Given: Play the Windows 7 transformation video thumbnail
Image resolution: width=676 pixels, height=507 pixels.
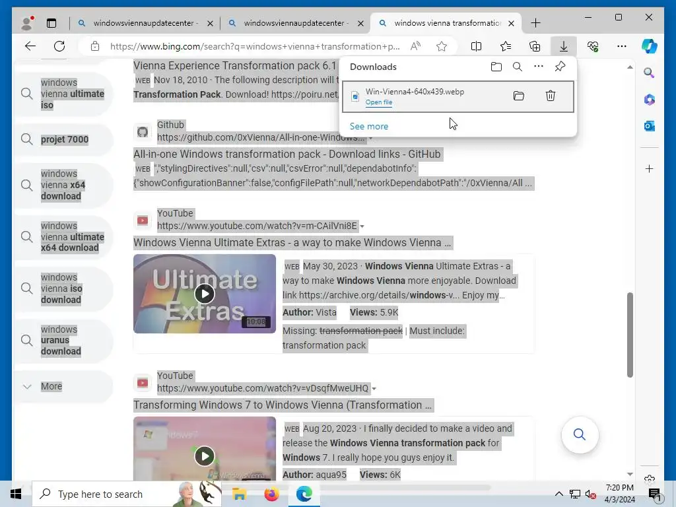Looking at the screenshot, I should pos(205,449).
